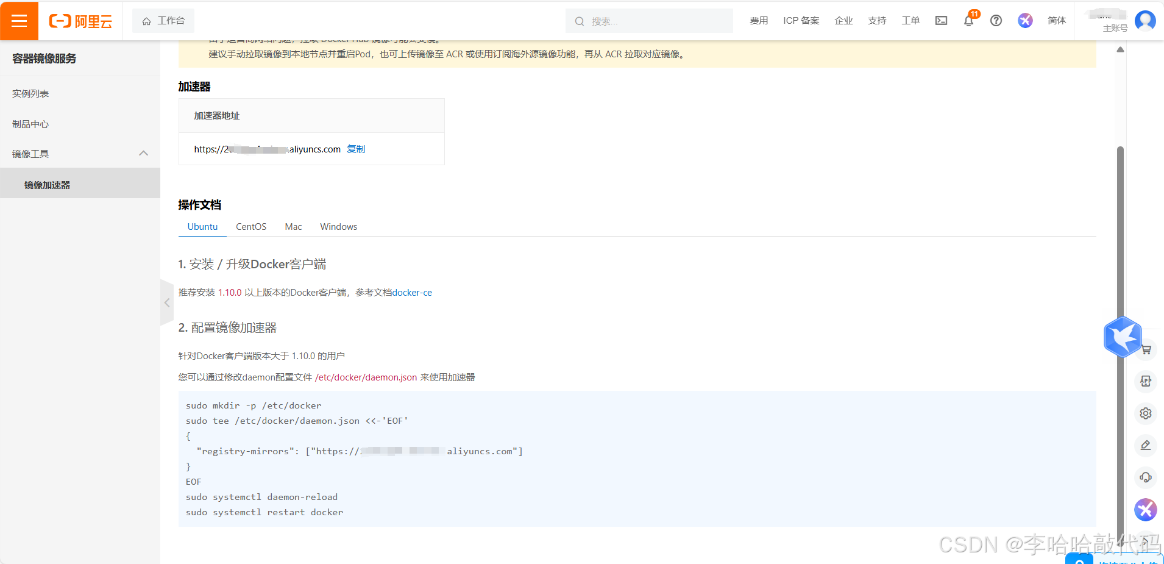Open the ICP 备案 menu
This screenshot has width=1164, height=564.
(801, 21)
